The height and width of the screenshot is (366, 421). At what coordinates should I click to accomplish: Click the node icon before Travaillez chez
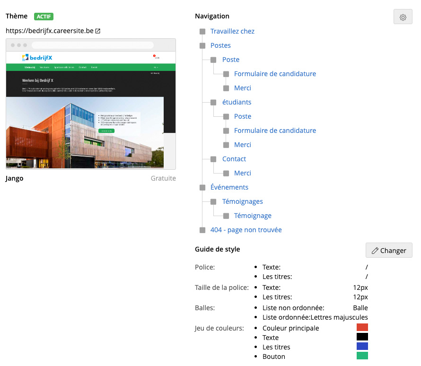click(202, 32)
